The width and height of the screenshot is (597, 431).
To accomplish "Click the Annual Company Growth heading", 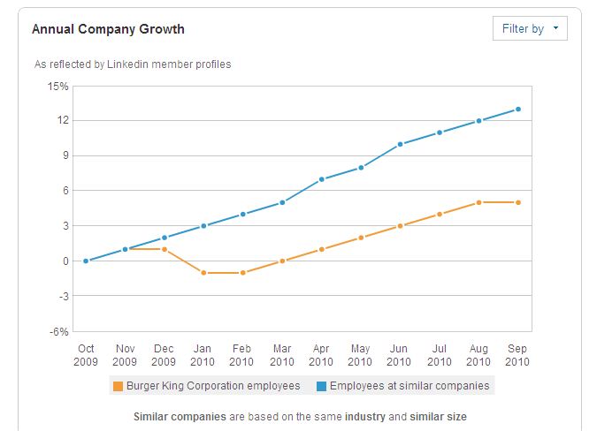I will pyautogui.click(x=108, y=29).
